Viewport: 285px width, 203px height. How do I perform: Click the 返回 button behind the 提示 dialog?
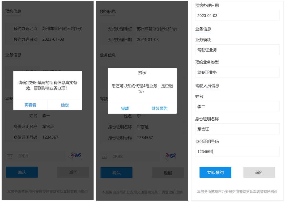tap(168, 173)
